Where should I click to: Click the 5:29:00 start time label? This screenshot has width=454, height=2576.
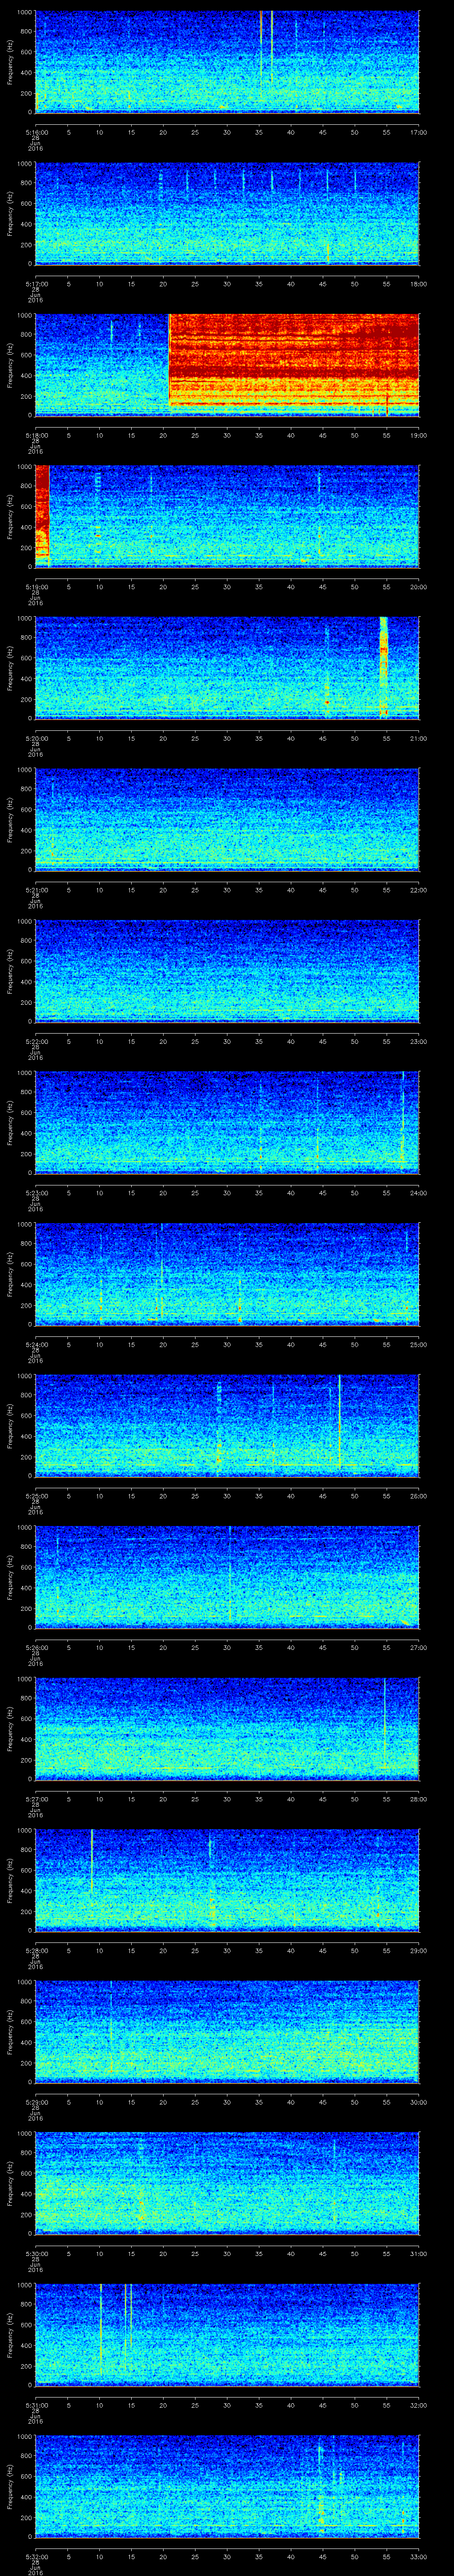[x=36, y=2102]
